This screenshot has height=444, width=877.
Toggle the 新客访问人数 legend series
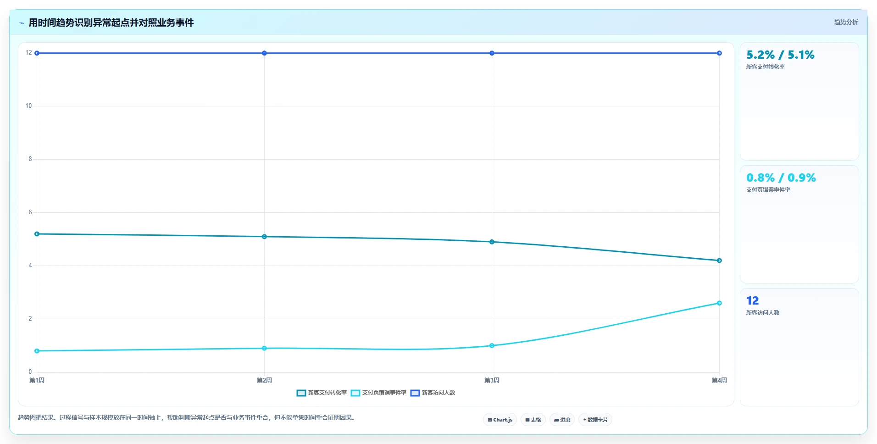pyautogui.click(x=433, y=393)
